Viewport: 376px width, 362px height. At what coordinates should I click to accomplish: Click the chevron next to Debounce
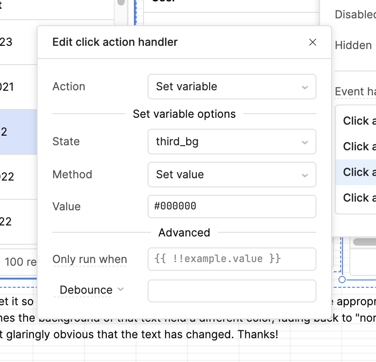[121, 290]
